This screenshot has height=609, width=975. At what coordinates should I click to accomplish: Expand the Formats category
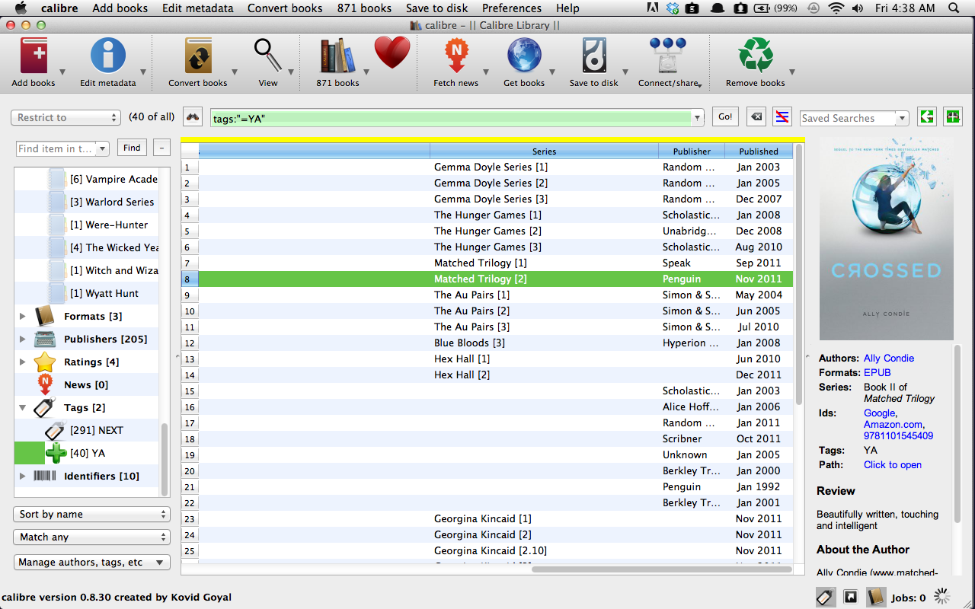point(22,316)
